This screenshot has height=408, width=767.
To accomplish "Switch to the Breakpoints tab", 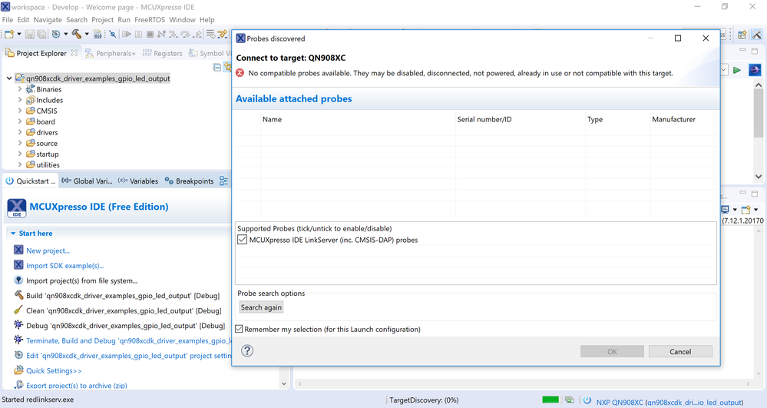I will [x=190, y=181].
